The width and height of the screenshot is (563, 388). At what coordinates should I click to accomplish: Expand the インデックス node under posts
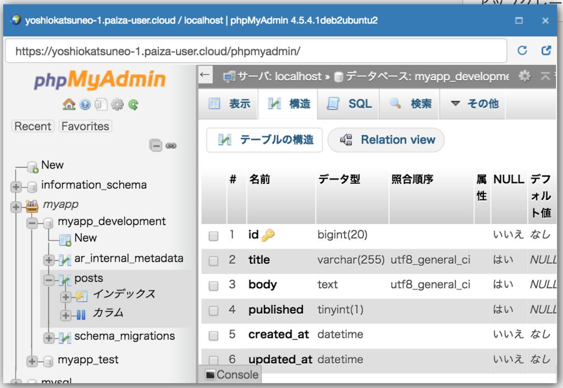[x=66, y=297]
